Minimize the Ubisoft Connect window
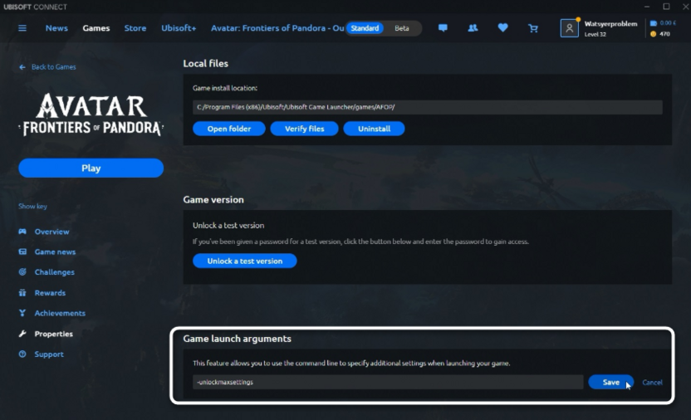Viewport: 691px width, 420px height. pyautogui.click(x=646, y=7)
